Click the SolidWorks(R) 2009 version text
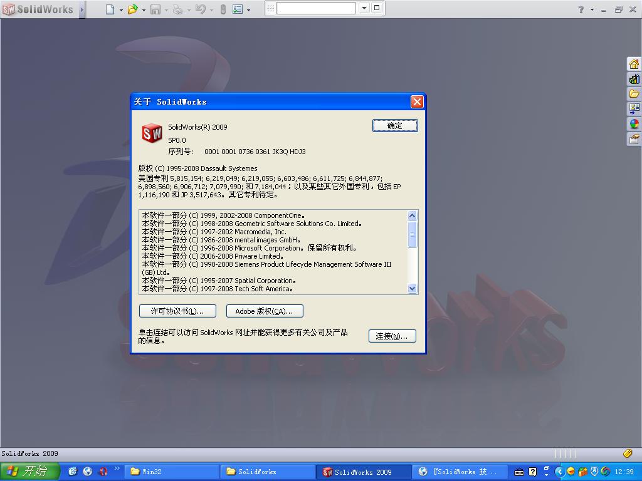642x481 pixels. [x=197, y=127]
